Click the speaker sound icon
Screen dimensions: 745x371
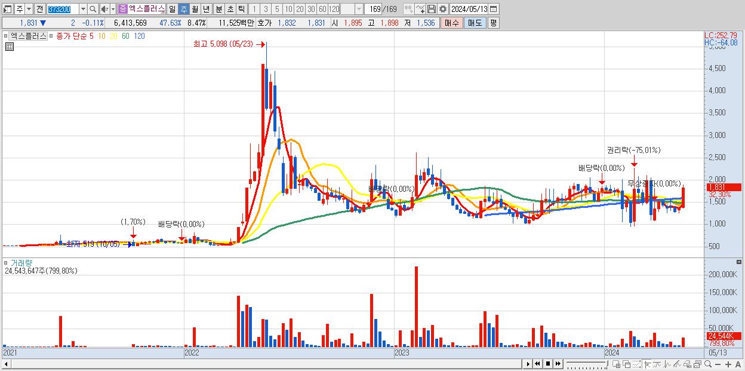tap(104, 9)
